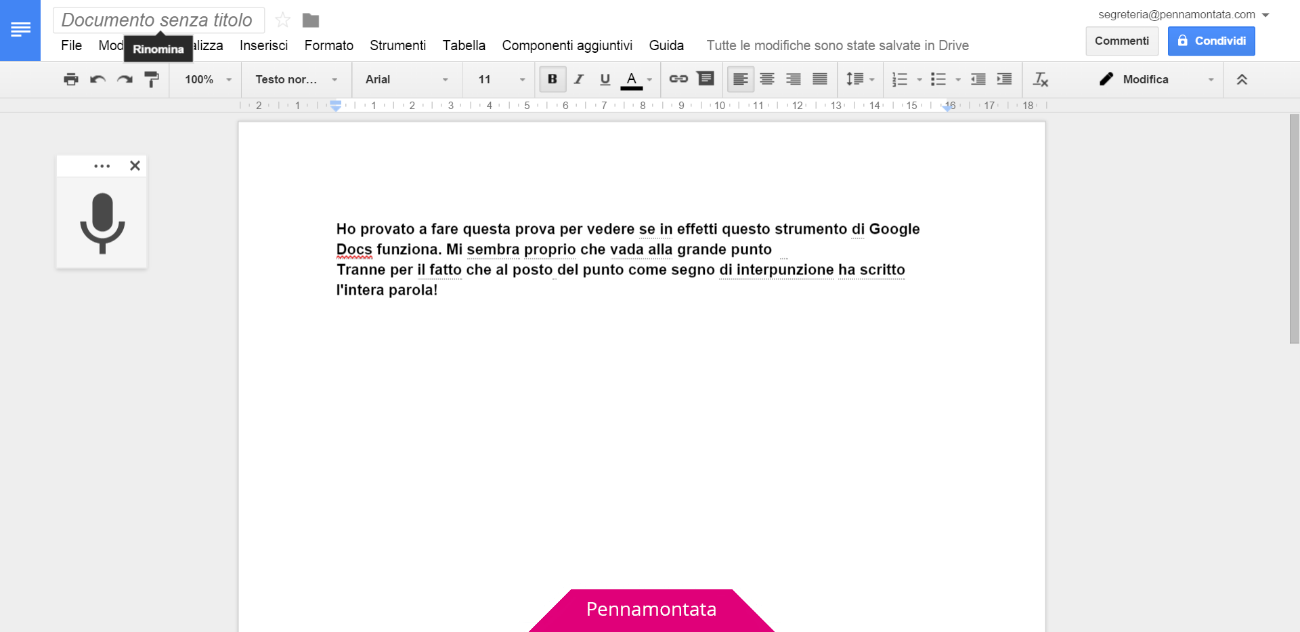Star the document as favorite
This screenshot has height=632, width=1300.
point(282,20)
